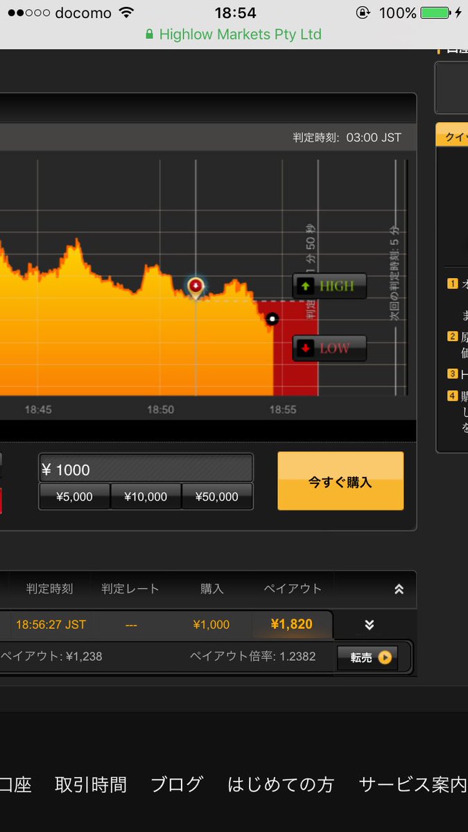Click the red entry marker on the chart
The width and height of the screenshot is (468, 832).
(196, 286)
